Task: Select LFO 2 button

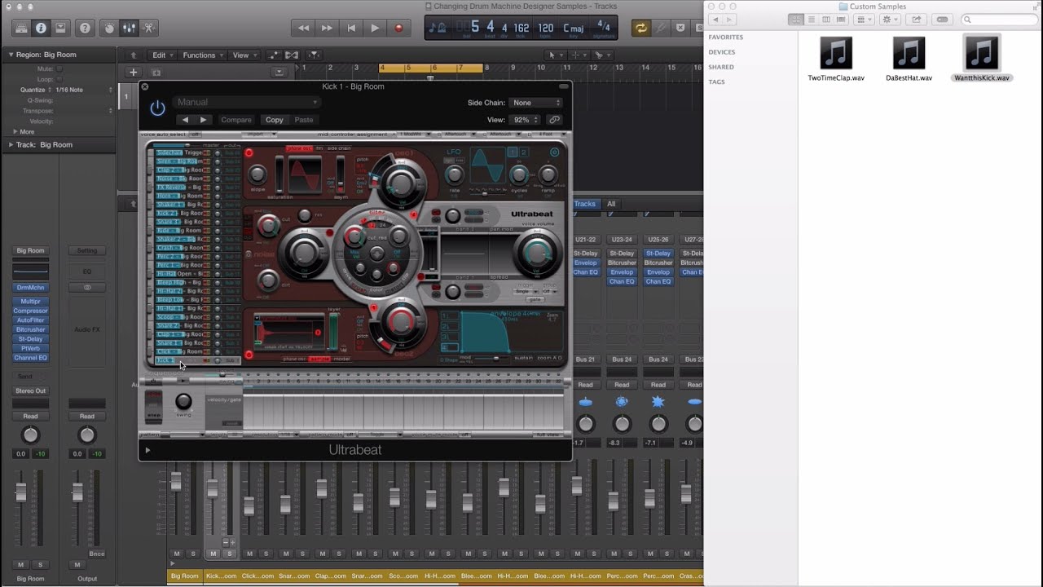Action: 524,152
